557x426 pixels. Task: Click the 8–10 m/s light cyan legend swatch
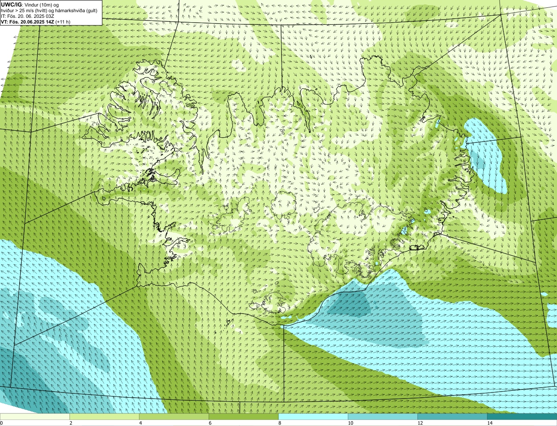pyautogui.click(x=313, y=416)
